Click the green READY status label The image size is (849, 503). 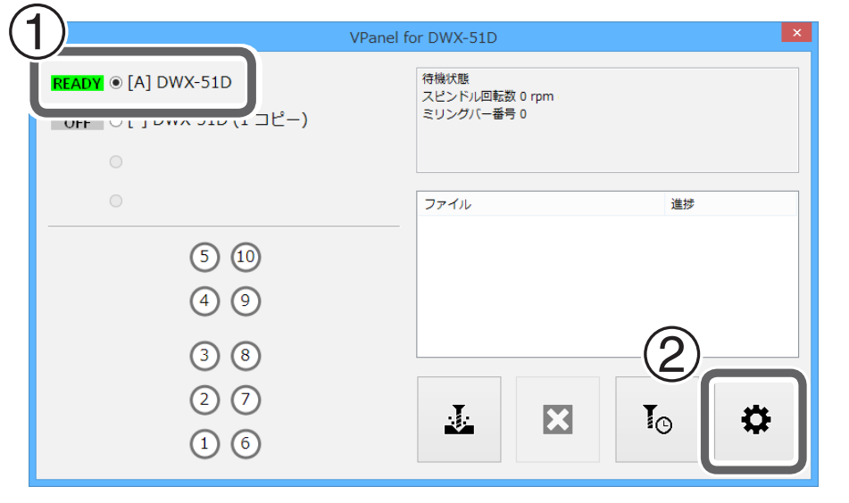click(x=77, y=83)
